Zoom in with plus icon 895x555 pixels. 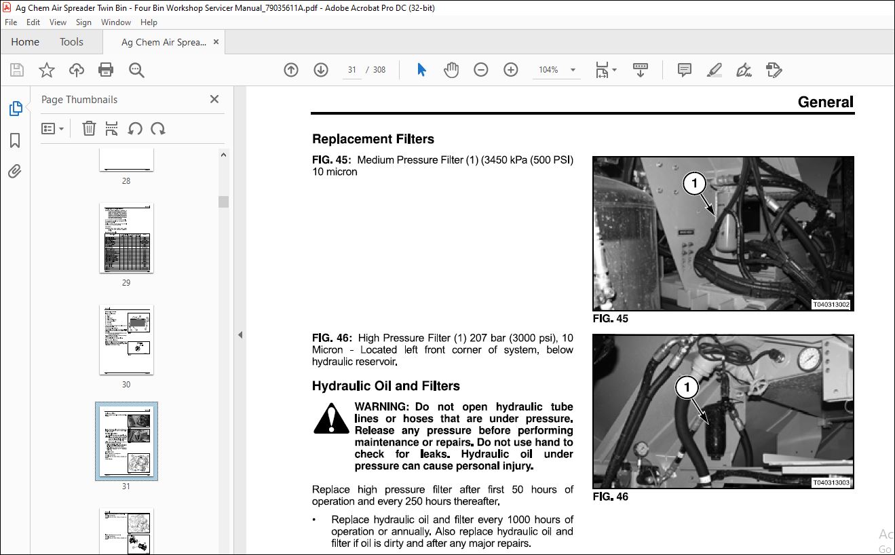511,70
